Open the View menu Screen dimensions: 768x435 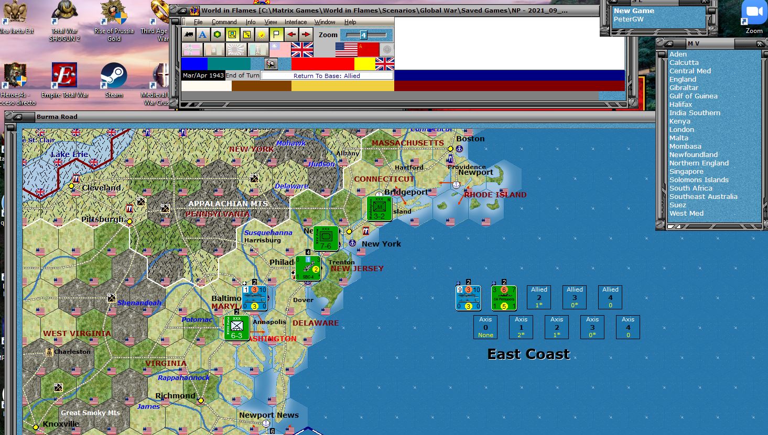271,22
